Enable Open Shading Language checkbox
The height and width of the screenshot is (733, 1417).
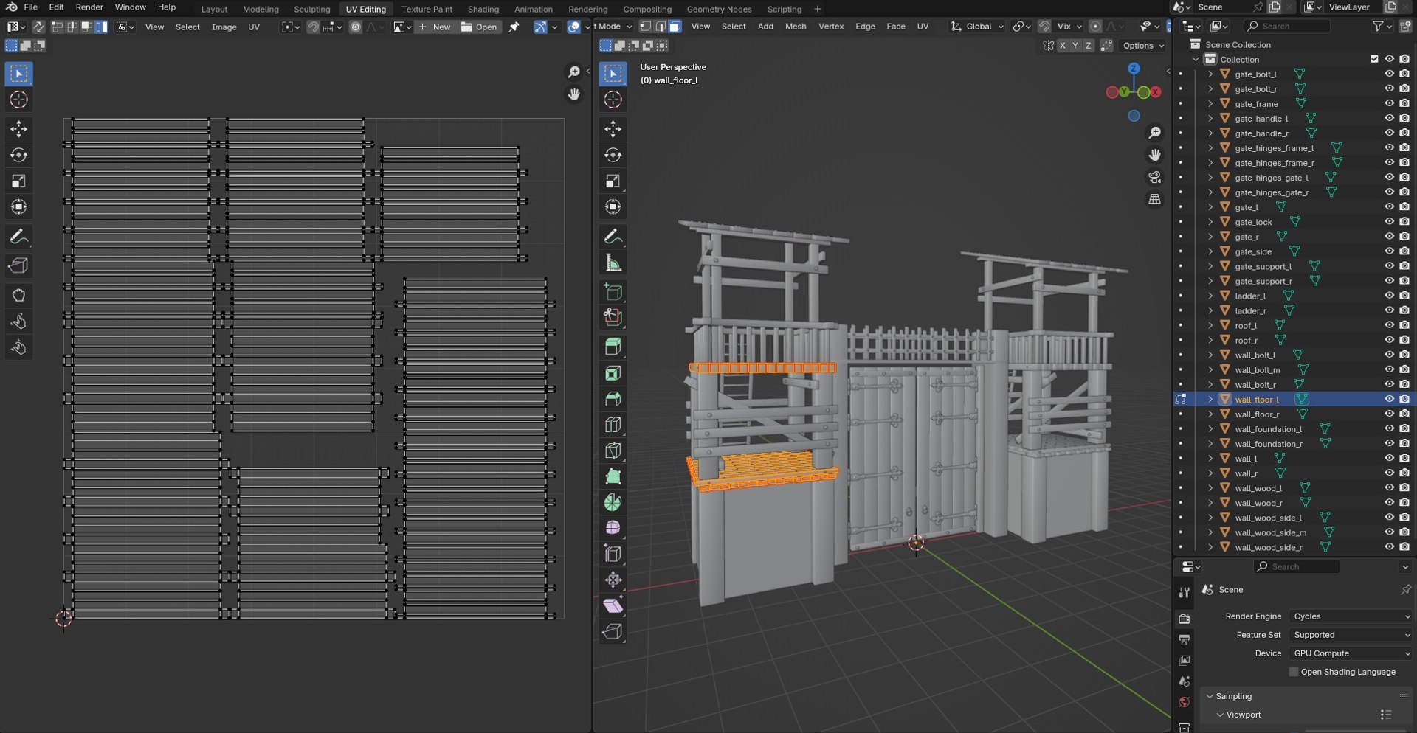pyautogui.click(x=1293, y=672)
